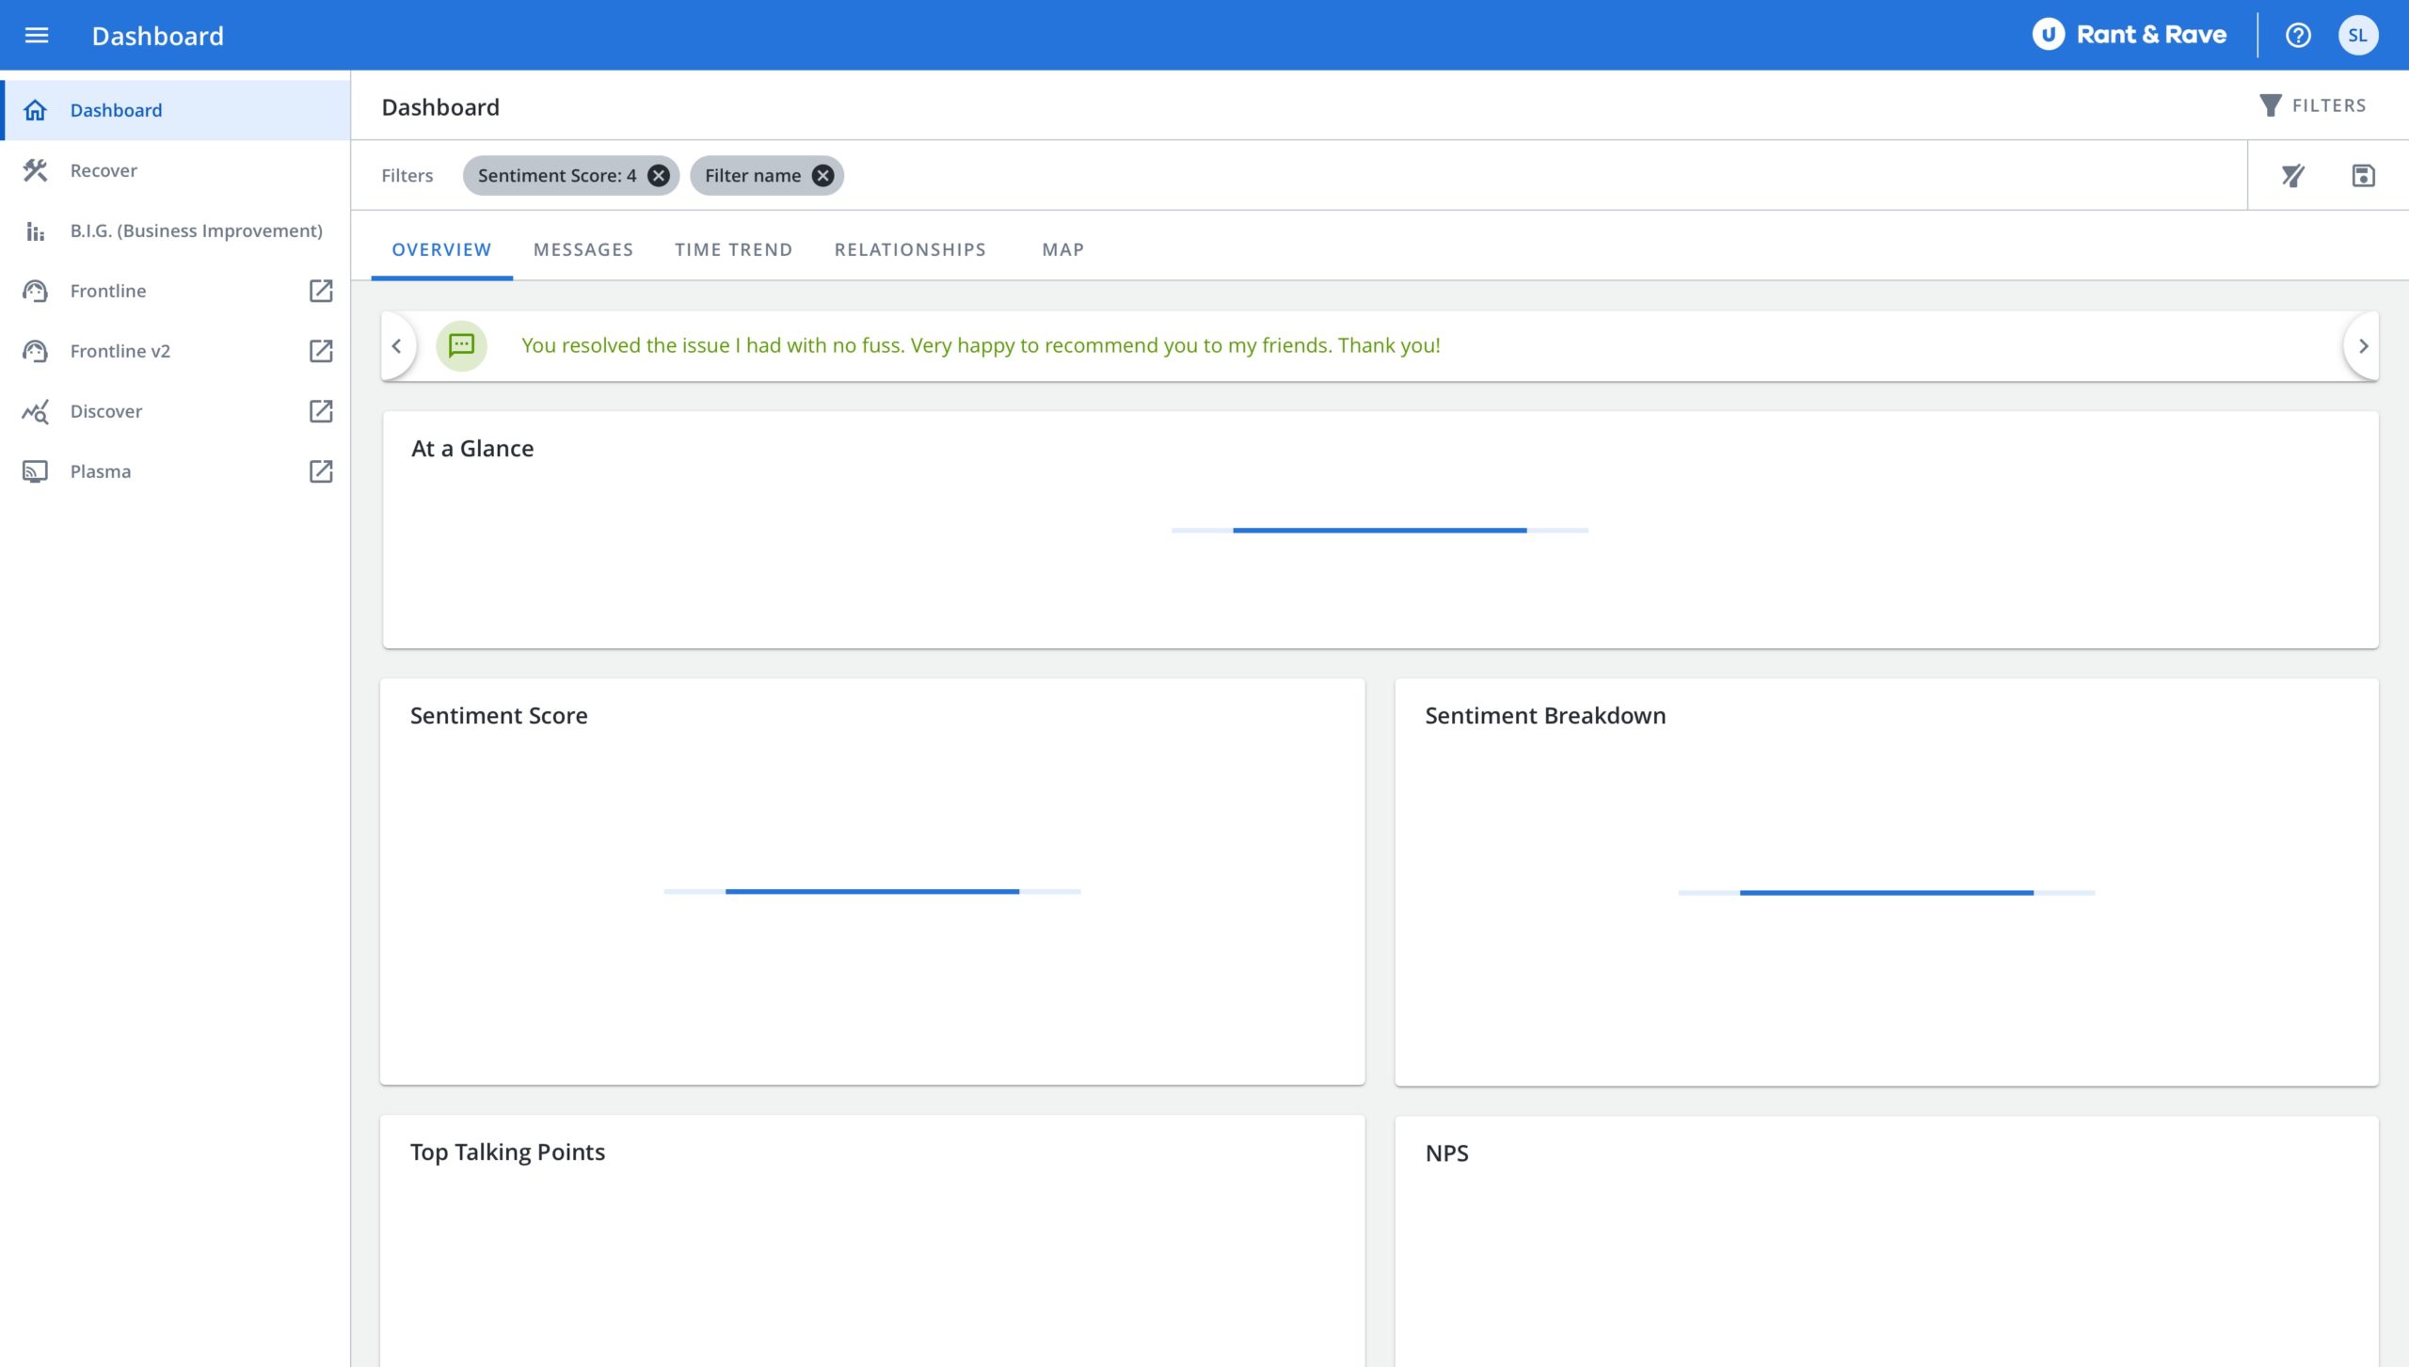
Task: Click the Frontline v2 headset icon
Action: point(35,351)
